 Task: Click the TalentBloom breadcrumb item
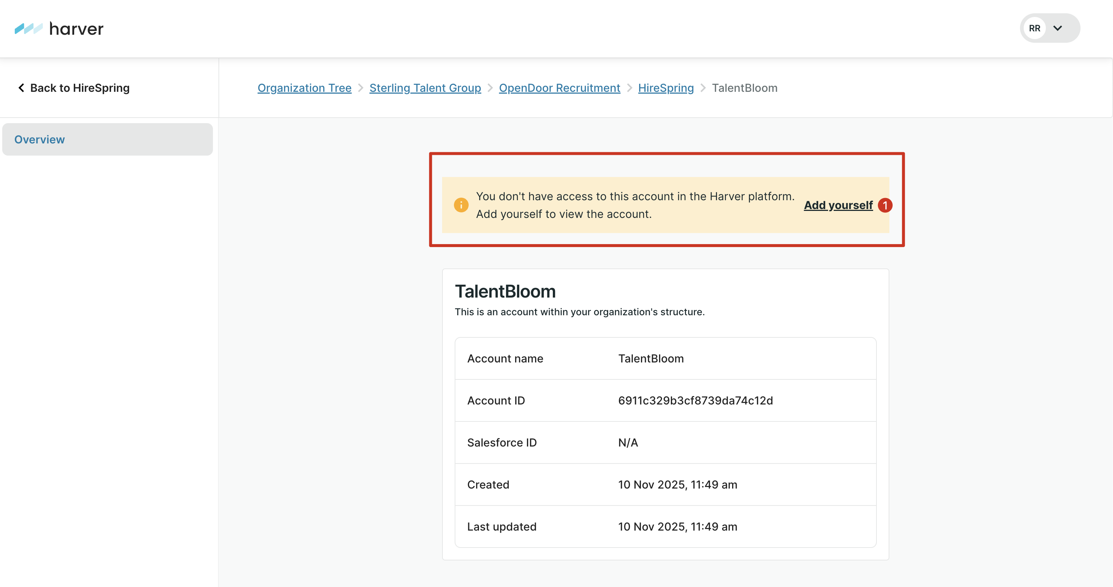click(744, 88)
